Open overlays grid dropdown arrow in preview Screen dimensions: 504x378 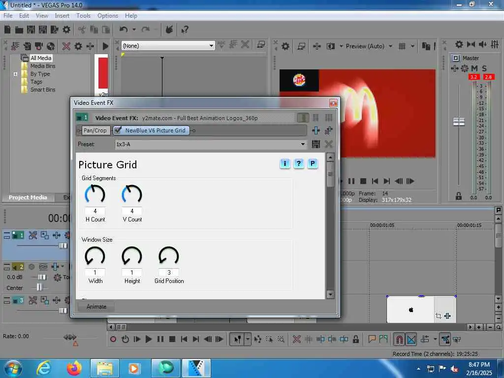coord(412,46)
